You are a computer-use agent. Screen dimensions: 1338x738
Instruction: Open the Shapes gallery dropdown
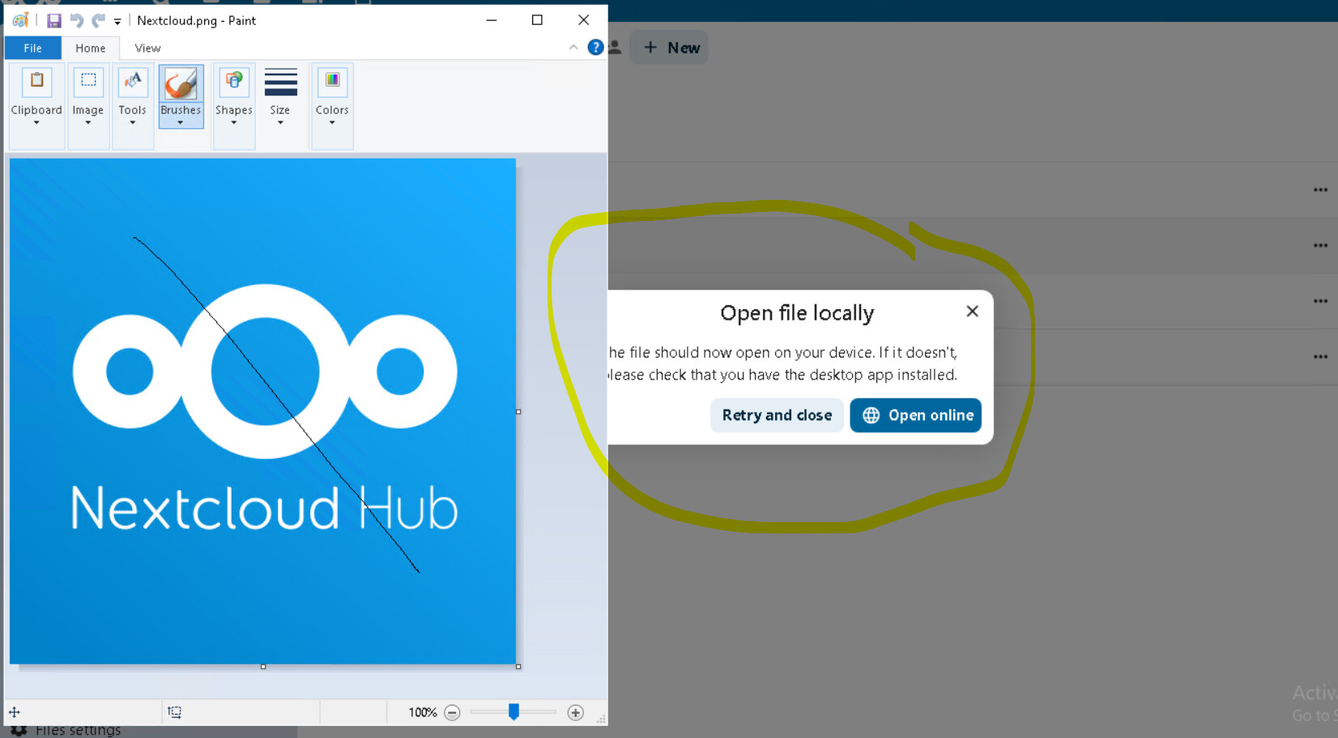(234, 97)
